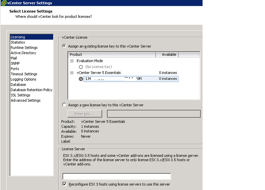Select the Mail settings entry
The height and width of the screenshot is (190, 265).
(14, 58)
